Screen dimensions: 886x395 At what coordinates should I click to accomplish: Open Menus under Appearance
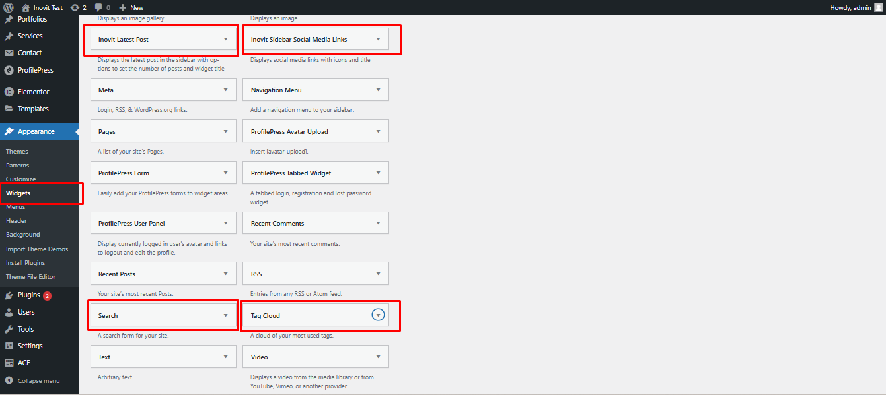(16, 207)
